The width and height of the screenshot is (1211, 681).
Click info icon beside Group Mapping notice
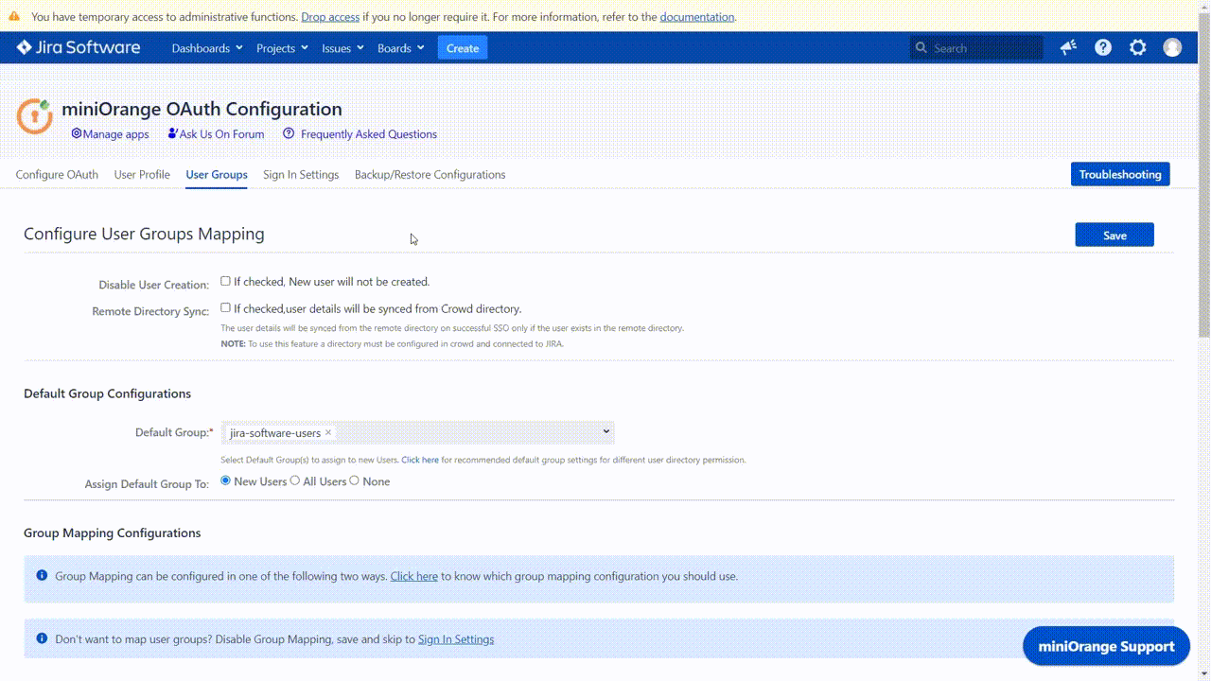point(42,575)
